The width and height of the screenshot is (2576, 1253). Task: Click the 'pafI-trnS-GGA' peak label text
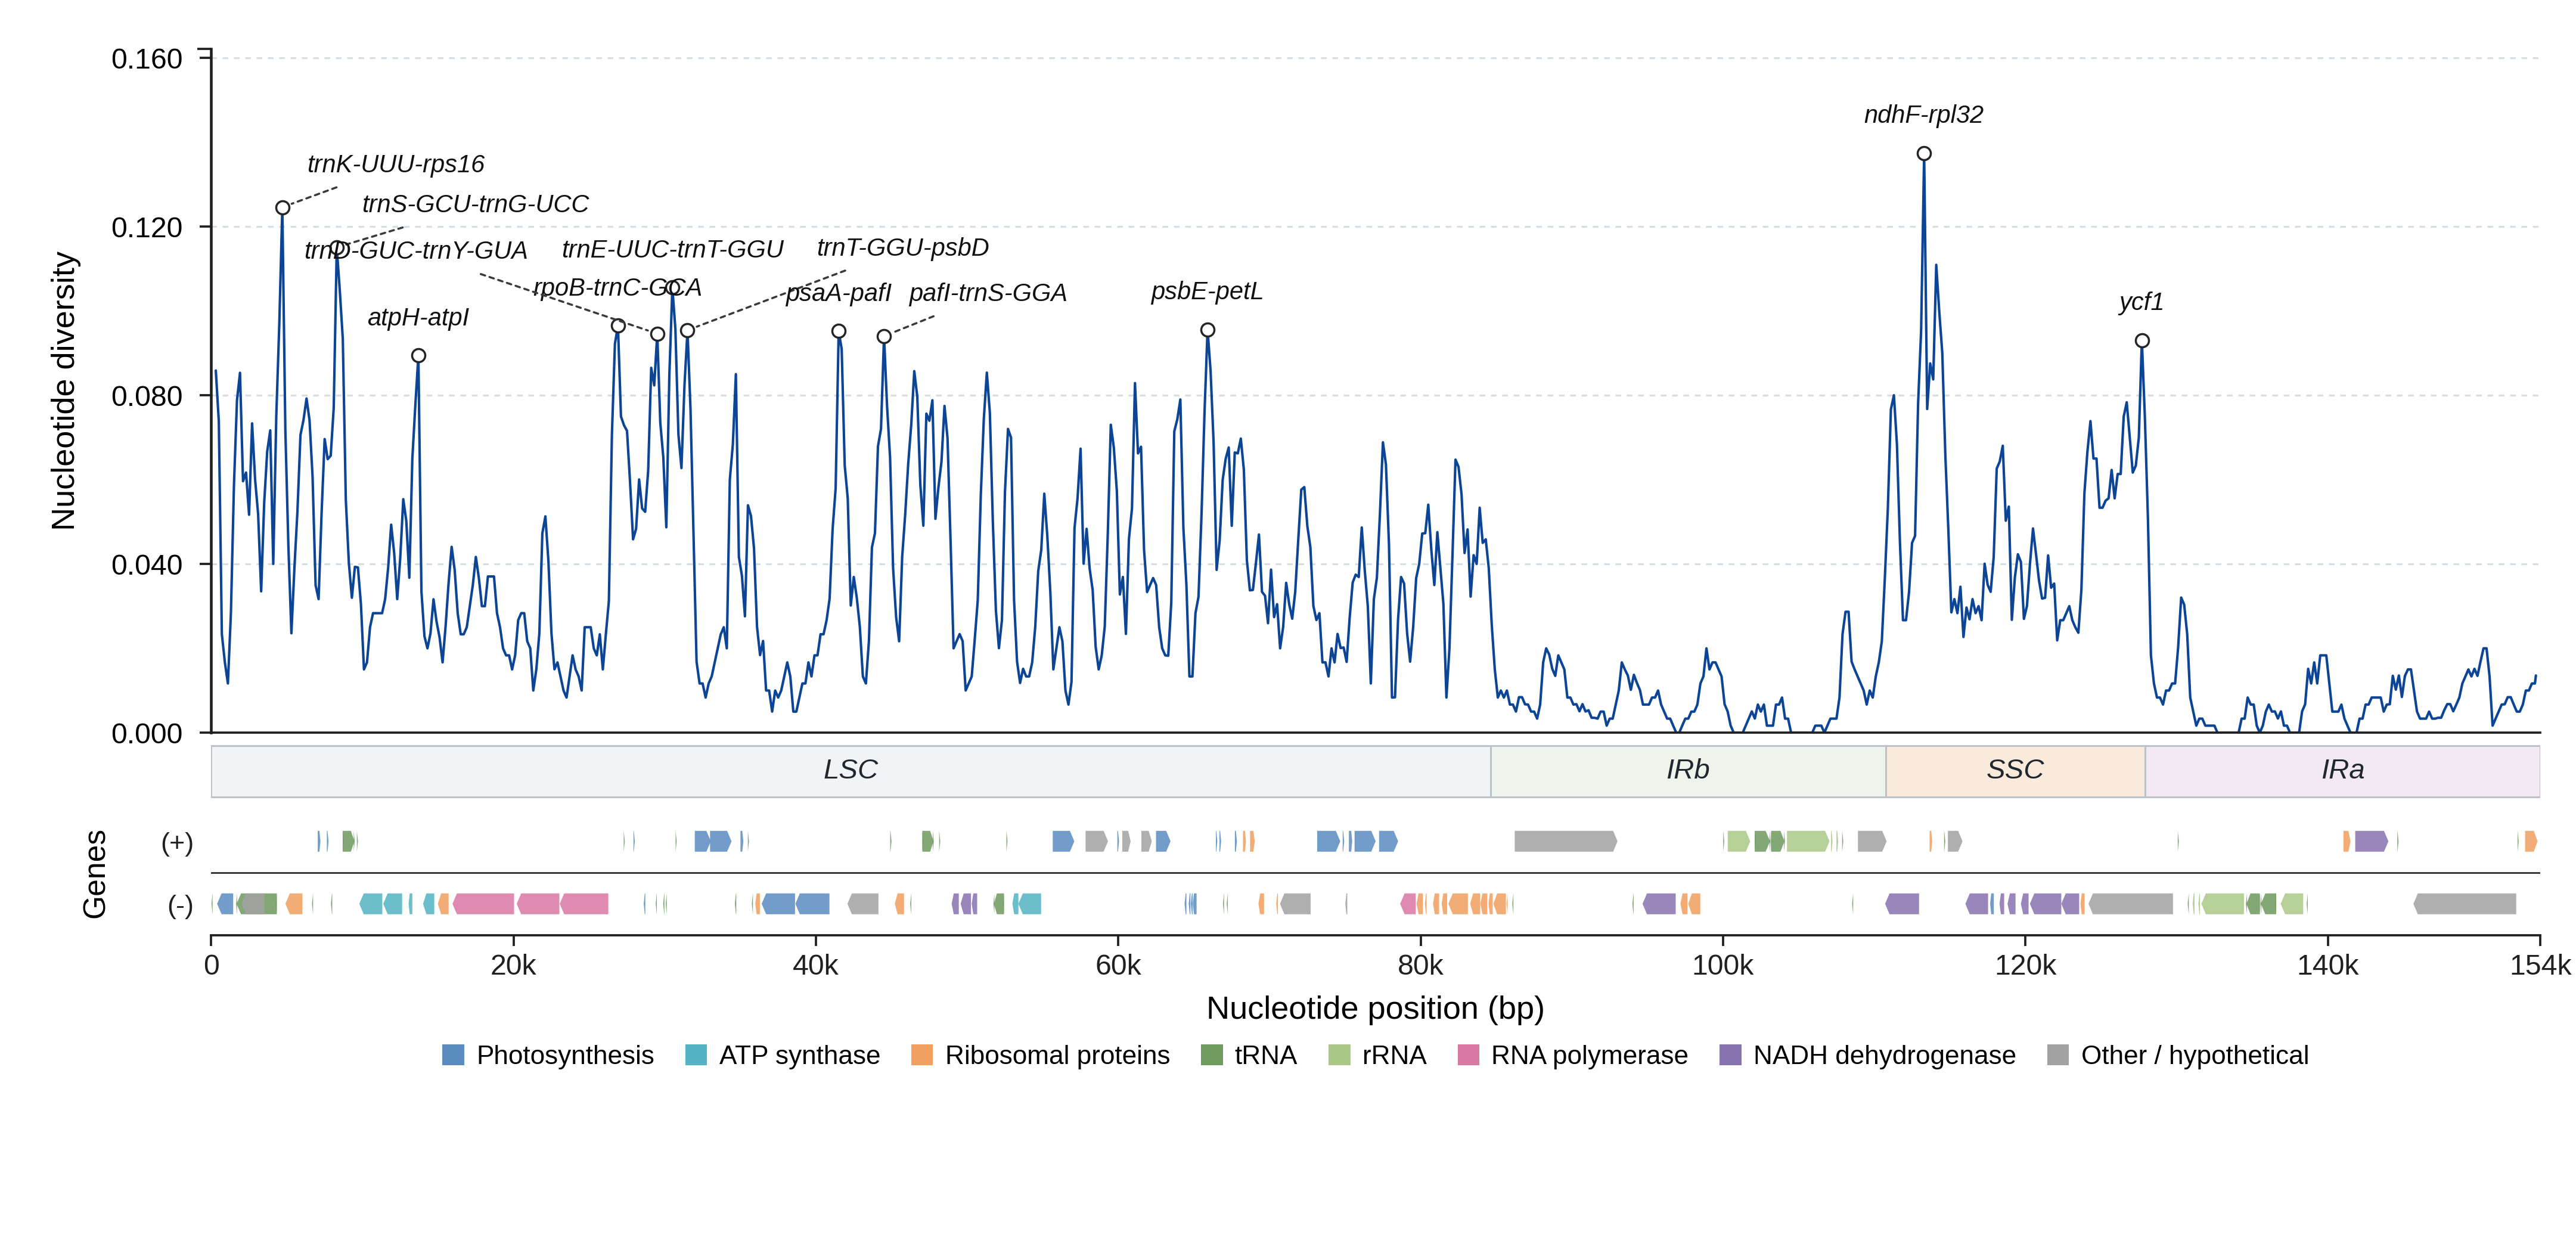(x=988, y=293)
